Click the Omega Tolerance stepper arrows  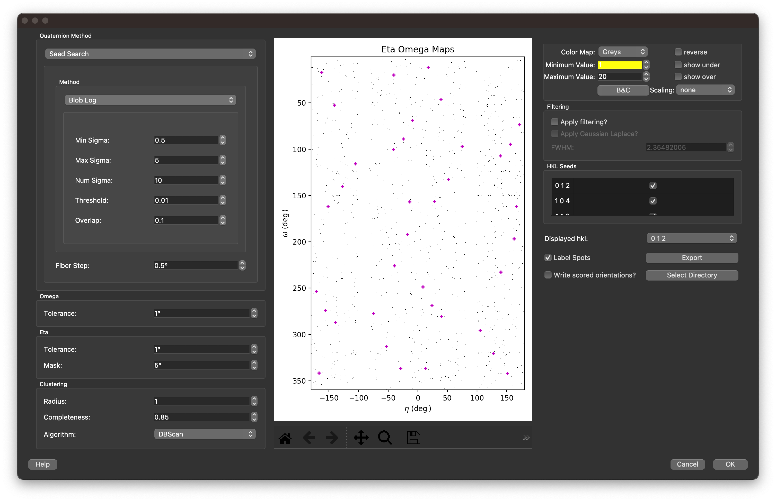coord(254,313)
